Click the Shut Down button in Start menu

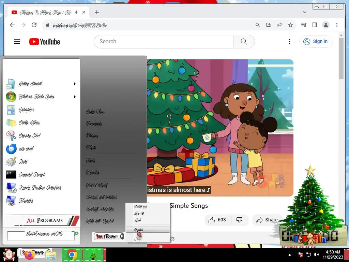click(x=107, y=236)
